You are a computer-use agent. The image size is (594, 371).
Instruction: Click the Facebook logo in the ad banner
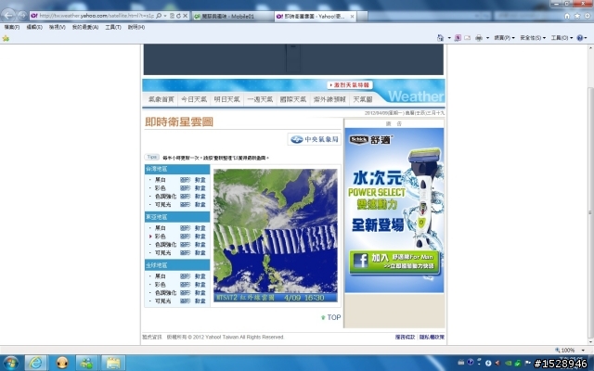point(360,262)
